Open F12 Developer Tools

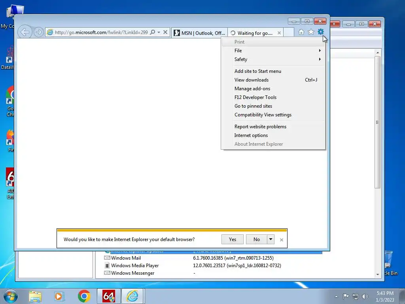[x=273, y=97]
